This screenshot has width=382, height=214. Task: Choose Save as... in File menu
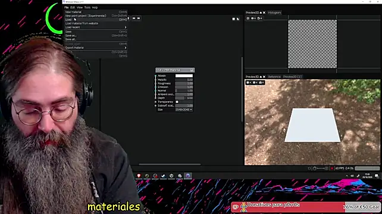tap(96, 36)
